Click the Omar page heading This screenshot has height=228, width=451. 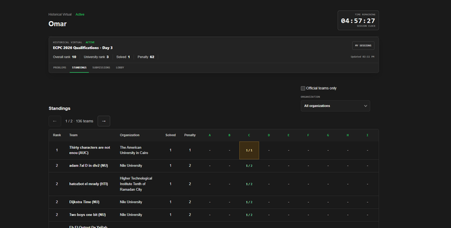coord(58,24)
